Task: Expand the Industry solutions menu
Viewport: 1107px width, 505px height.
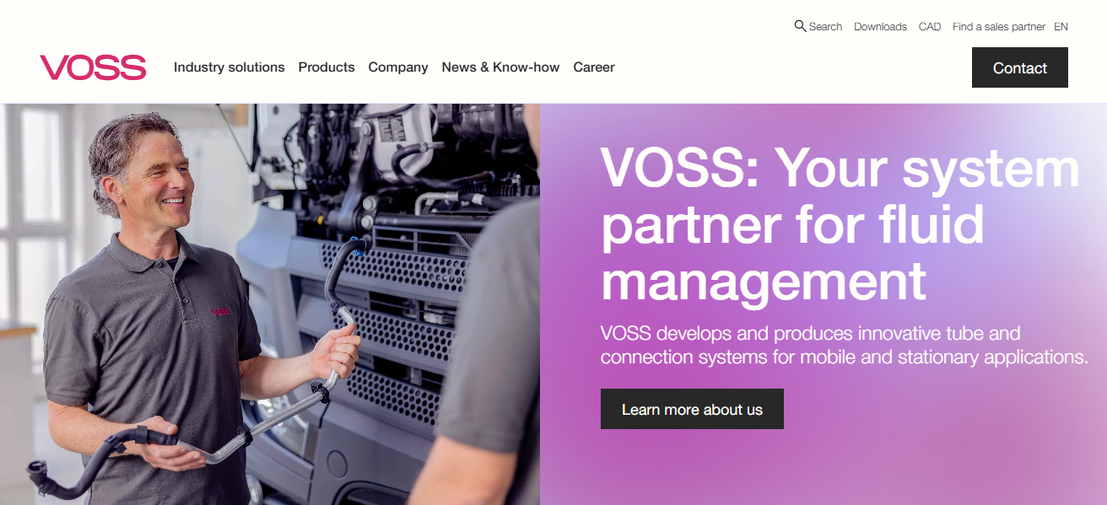Action: point(229,67)
